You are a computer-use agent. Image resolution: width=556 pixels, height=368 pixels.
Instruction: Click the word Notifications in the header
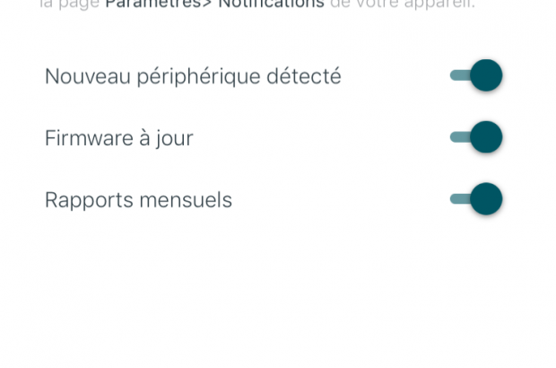(271, 4)
